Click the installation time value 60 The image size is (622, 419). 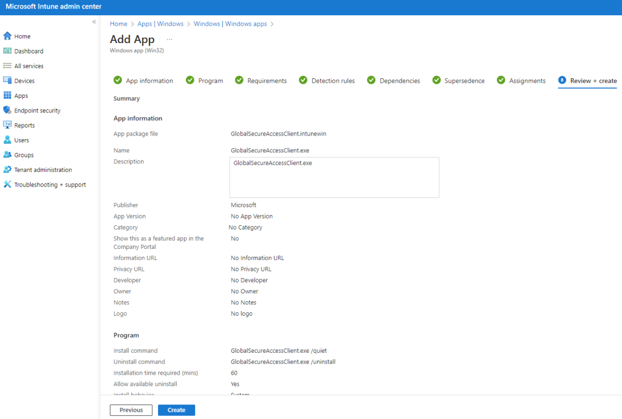click(x=234, y=373)
